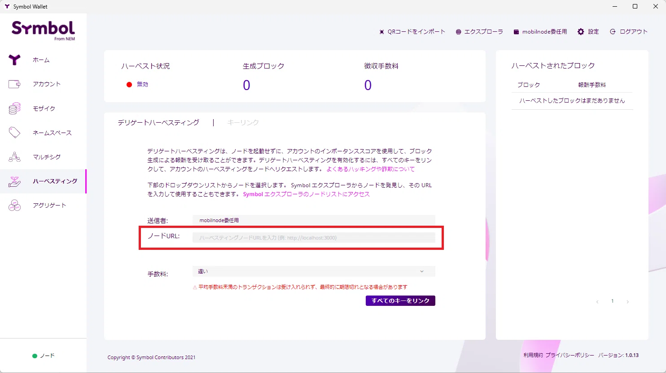Click the red fee warning message
The height and width of the screenshot is (373, 666).
(x=300, y=287)
